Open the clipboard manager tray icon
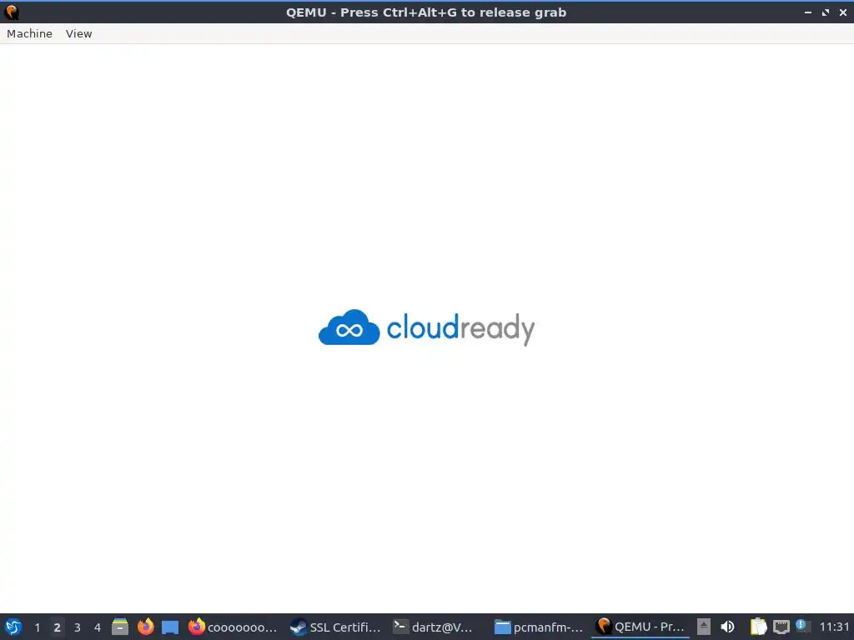854x640 pixels. (x=758, y=627)
